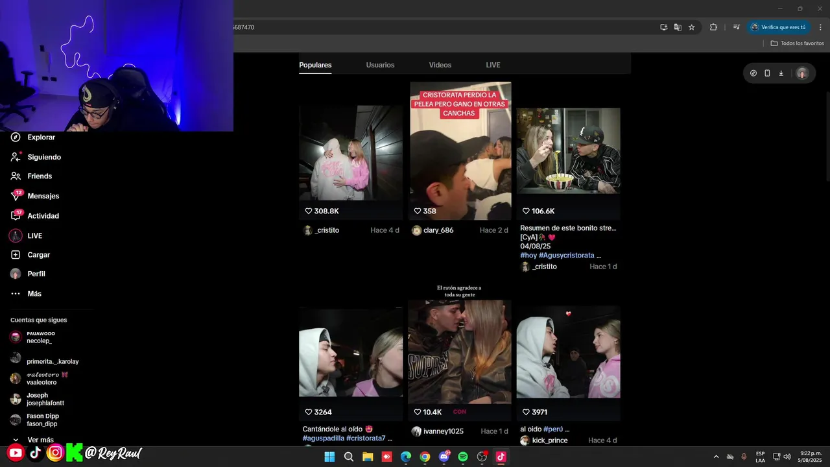Click the heart icon showing 308.8K
Screen dimensions: 830x467
[309, 211]
